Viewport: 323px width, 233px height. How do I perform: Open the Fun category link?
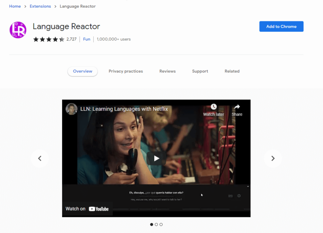click(x=87, y=39)
